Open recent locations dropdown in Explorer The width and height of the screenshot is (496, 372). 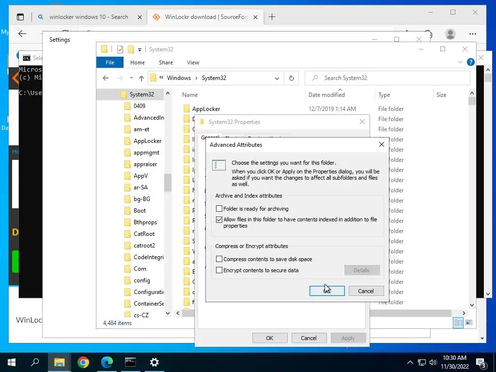(x=131, y=78)
